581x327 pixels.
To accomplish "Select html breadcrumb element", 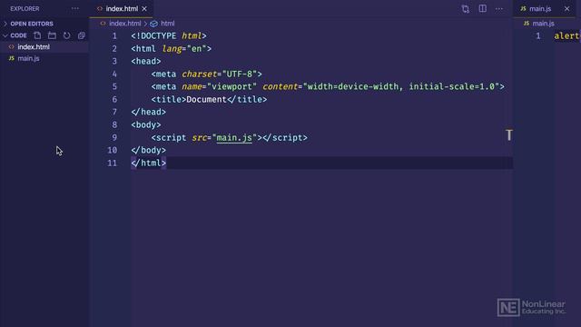I will point(167,24).
